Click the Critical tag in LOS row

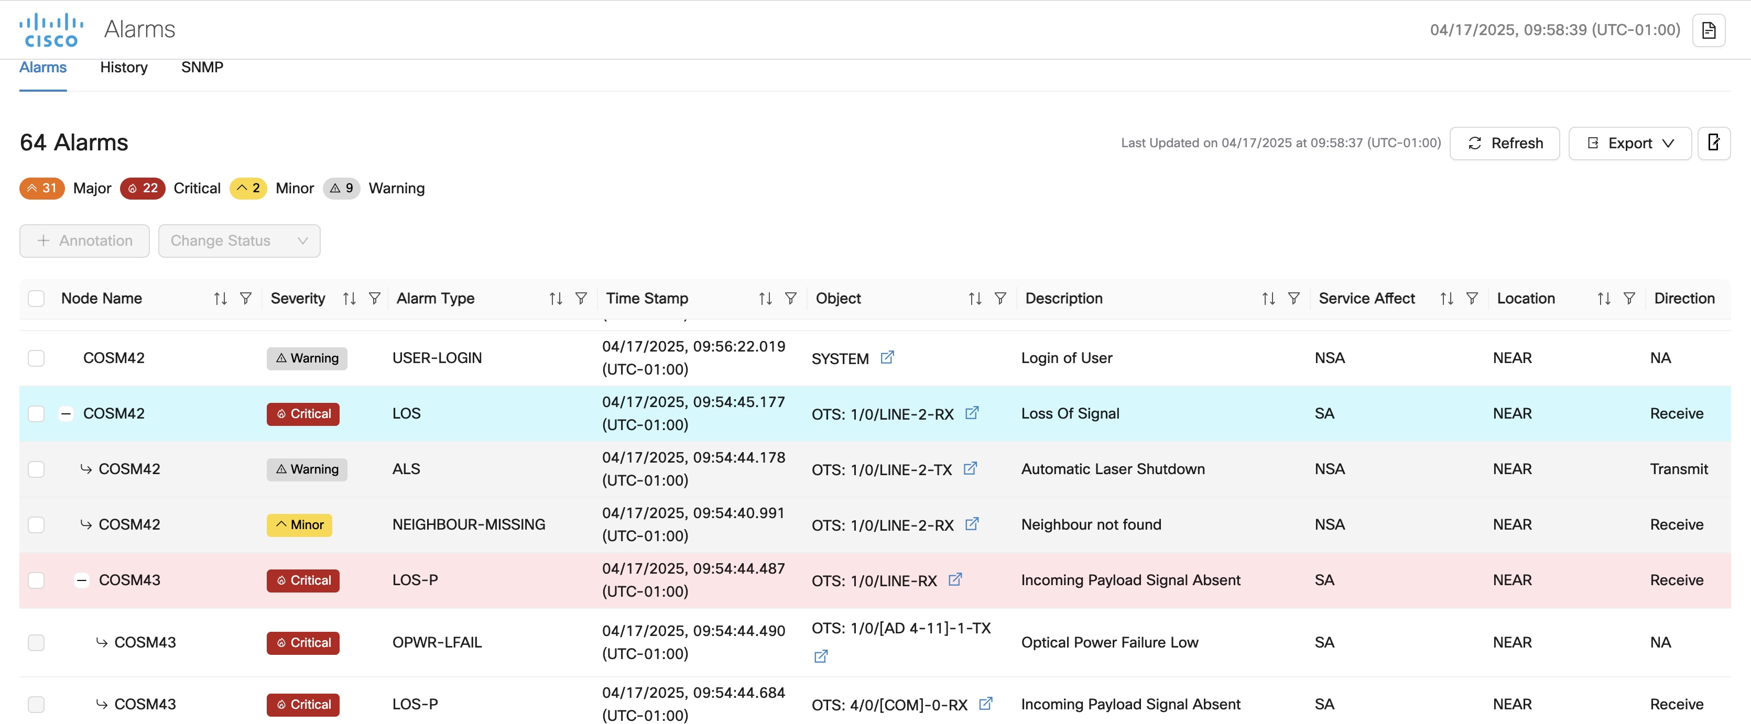(303, 414)
